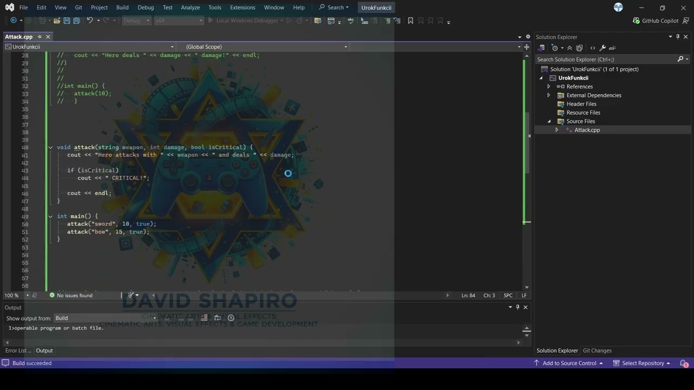Switch to the Git Changes tab
694x390 pixels.
click(597, 350)
